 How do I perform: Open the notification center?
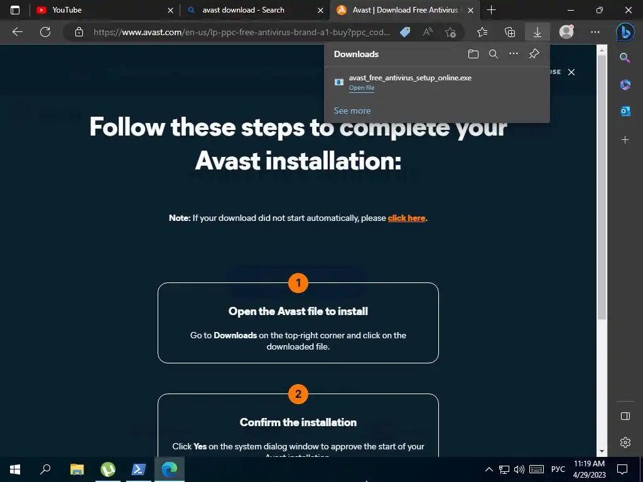point(622,469)
